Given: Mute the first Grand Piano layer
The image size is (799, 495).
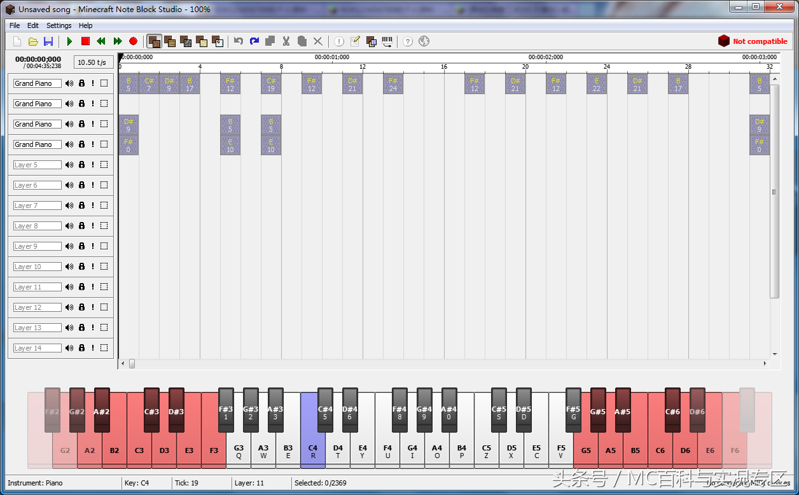Looking at the screenshot, I should pos(69,83).
